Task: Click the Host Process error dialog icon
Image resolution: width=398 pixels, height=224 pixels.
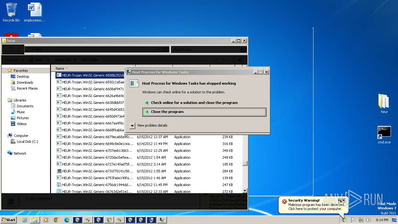Action: tap(134, 83)
